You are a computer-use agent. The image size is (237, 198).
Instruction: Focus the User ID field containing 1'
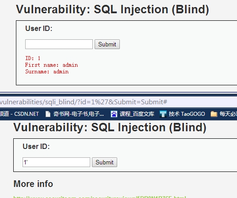(x=57, y=162)
